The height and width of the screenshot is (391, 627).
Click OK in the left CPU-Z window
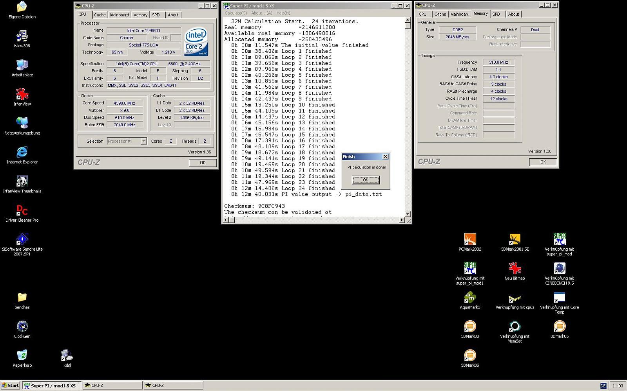203,163
